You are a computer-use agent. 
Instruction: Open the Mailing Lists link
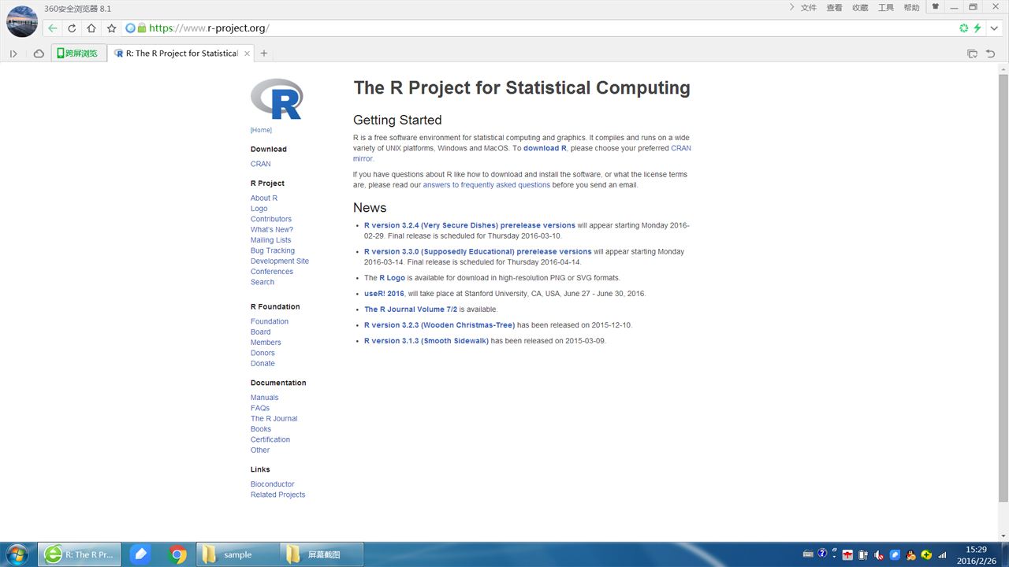(270, 240)
